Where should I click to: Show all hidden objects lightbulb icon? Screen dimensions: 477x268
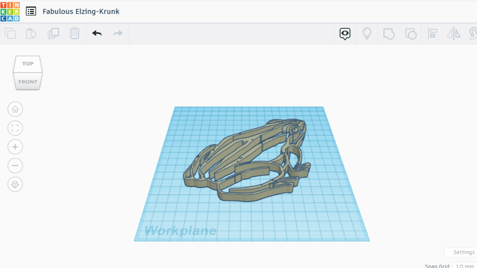(x=367, y=34)
